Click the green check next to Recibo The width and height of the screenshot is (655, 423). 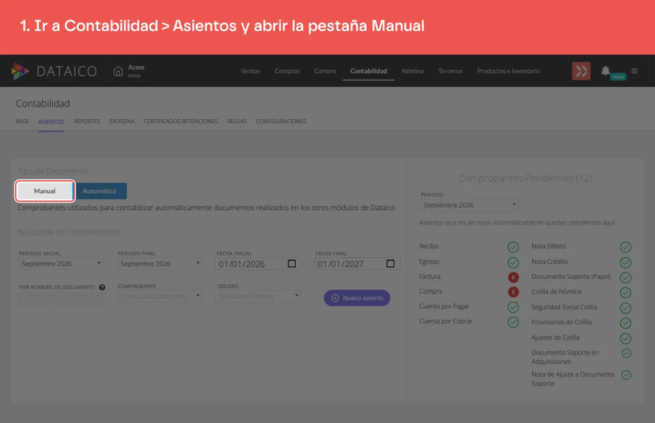click(513, 248)
